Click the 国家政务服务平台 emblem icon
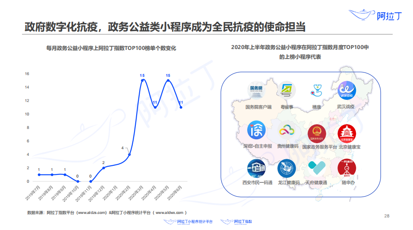 (x=317, y=133)
